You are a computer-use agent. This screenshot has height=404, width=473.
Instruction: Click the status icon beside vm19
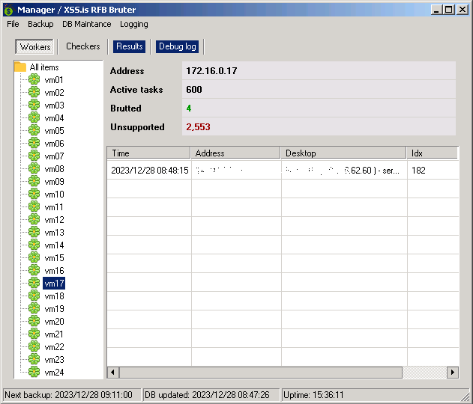pyautogui.click(x=34, y=308)
